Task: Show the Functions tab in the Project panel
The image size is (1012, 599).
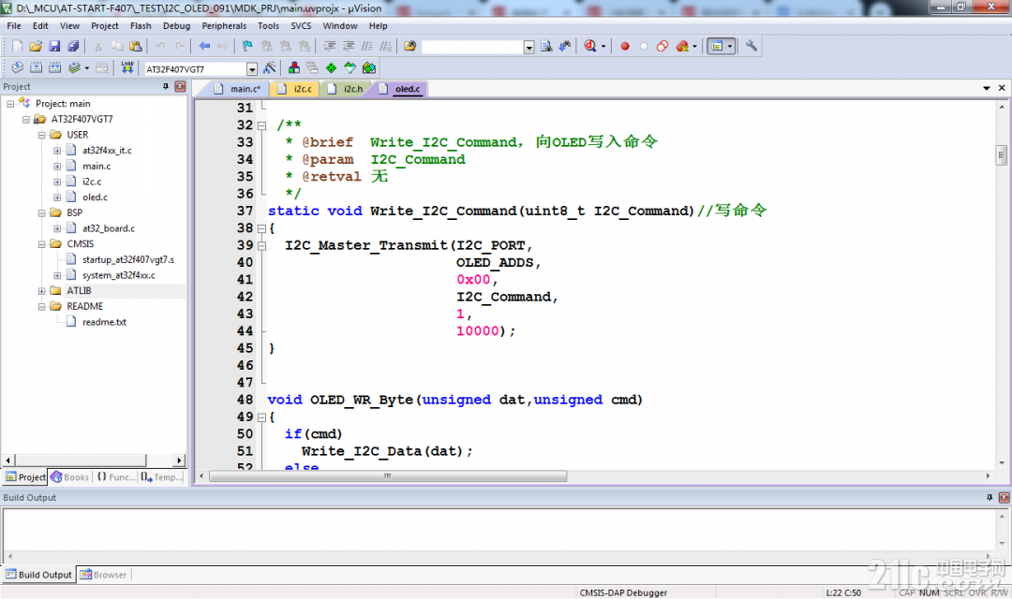Action: pyautogui.click(x=116, y=477)
